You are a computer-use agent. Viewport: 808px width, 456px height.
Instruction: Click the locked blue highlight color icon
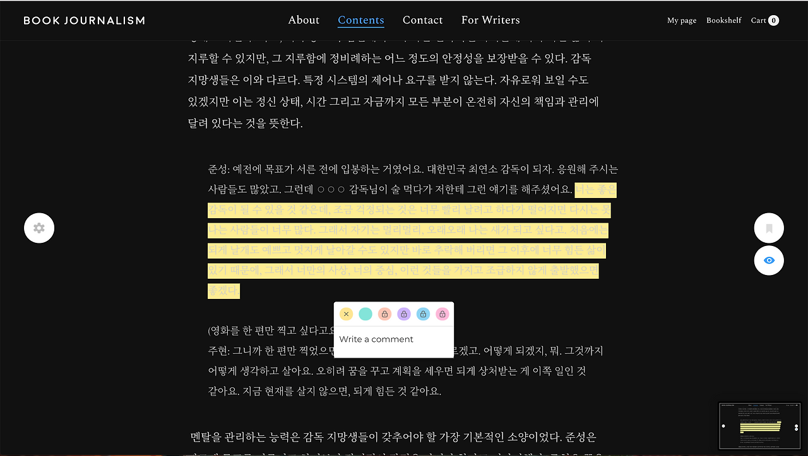click(x=423, y=313)
